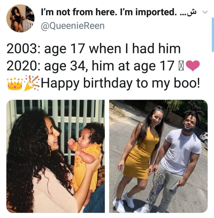Click the pink heart emoji
Viewport: 214px width, 218px height.
click(193, 66)
